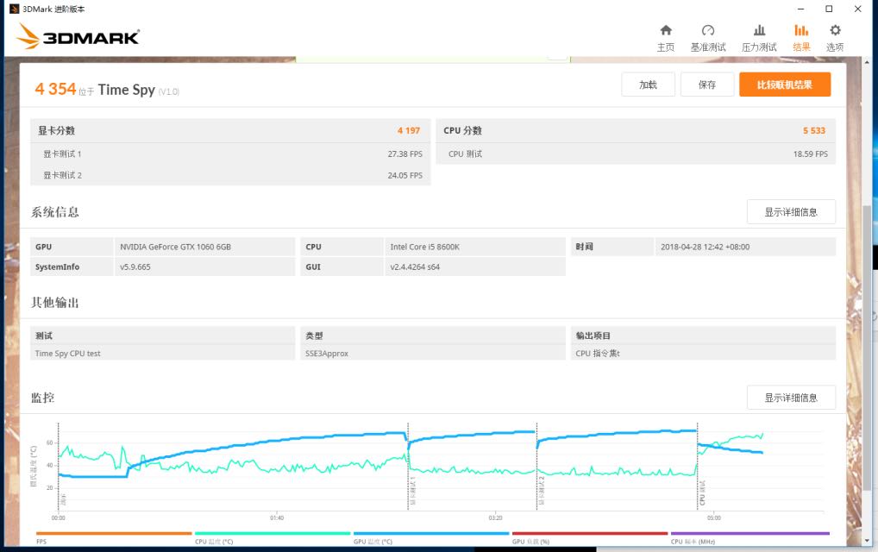The height and width of the screenshot is (552, 878).
Task: Click the scrollbar down arrow
Action: point(867,541)
